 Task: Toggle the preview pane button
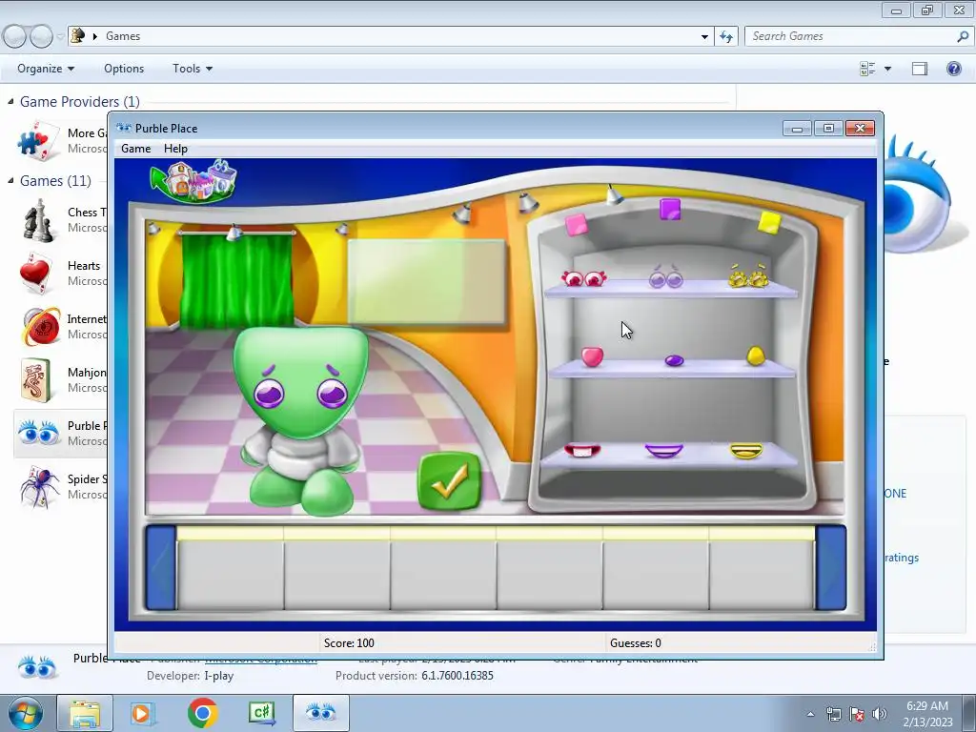[x=920, y=69]
